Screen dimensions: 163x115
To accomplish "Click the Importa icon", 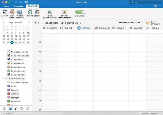I will click(30, 12).
